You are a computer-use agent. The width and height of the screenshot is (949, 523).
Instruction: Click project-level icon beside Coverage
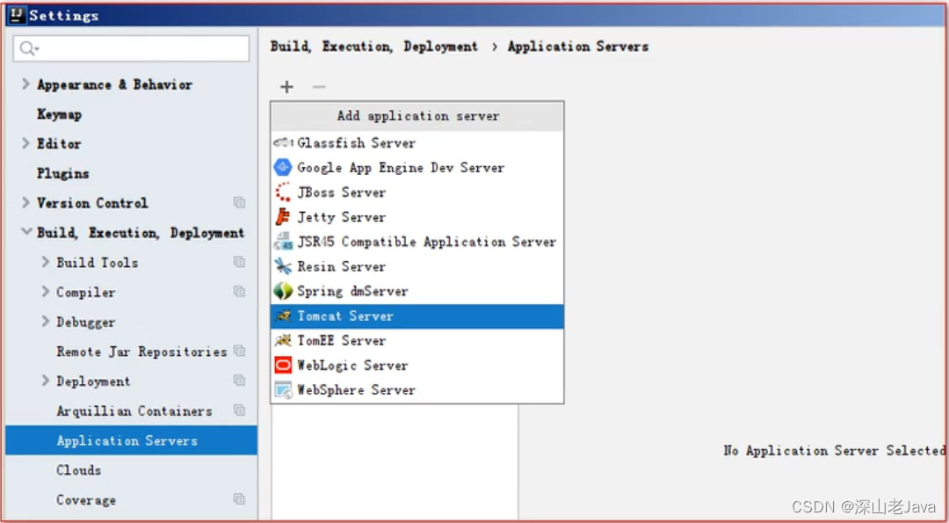[x=240, y=499]
